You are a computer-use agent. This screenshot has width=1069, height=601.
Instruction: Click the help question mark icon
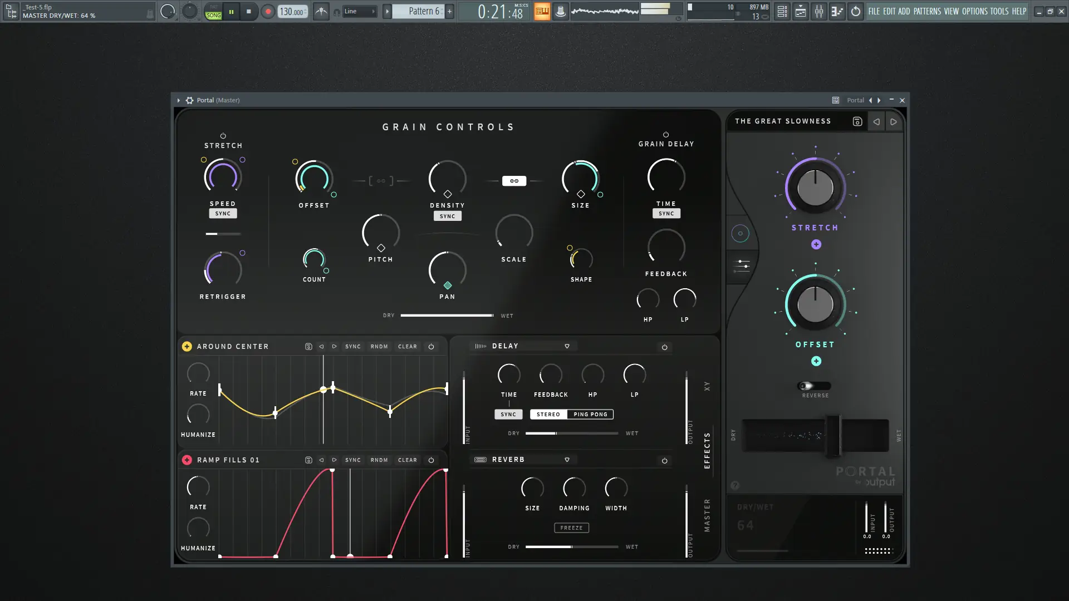coord(735,485)
